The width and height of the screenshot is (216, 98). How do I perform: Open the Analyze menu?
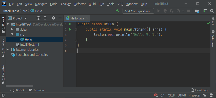(x=66, y=4)
